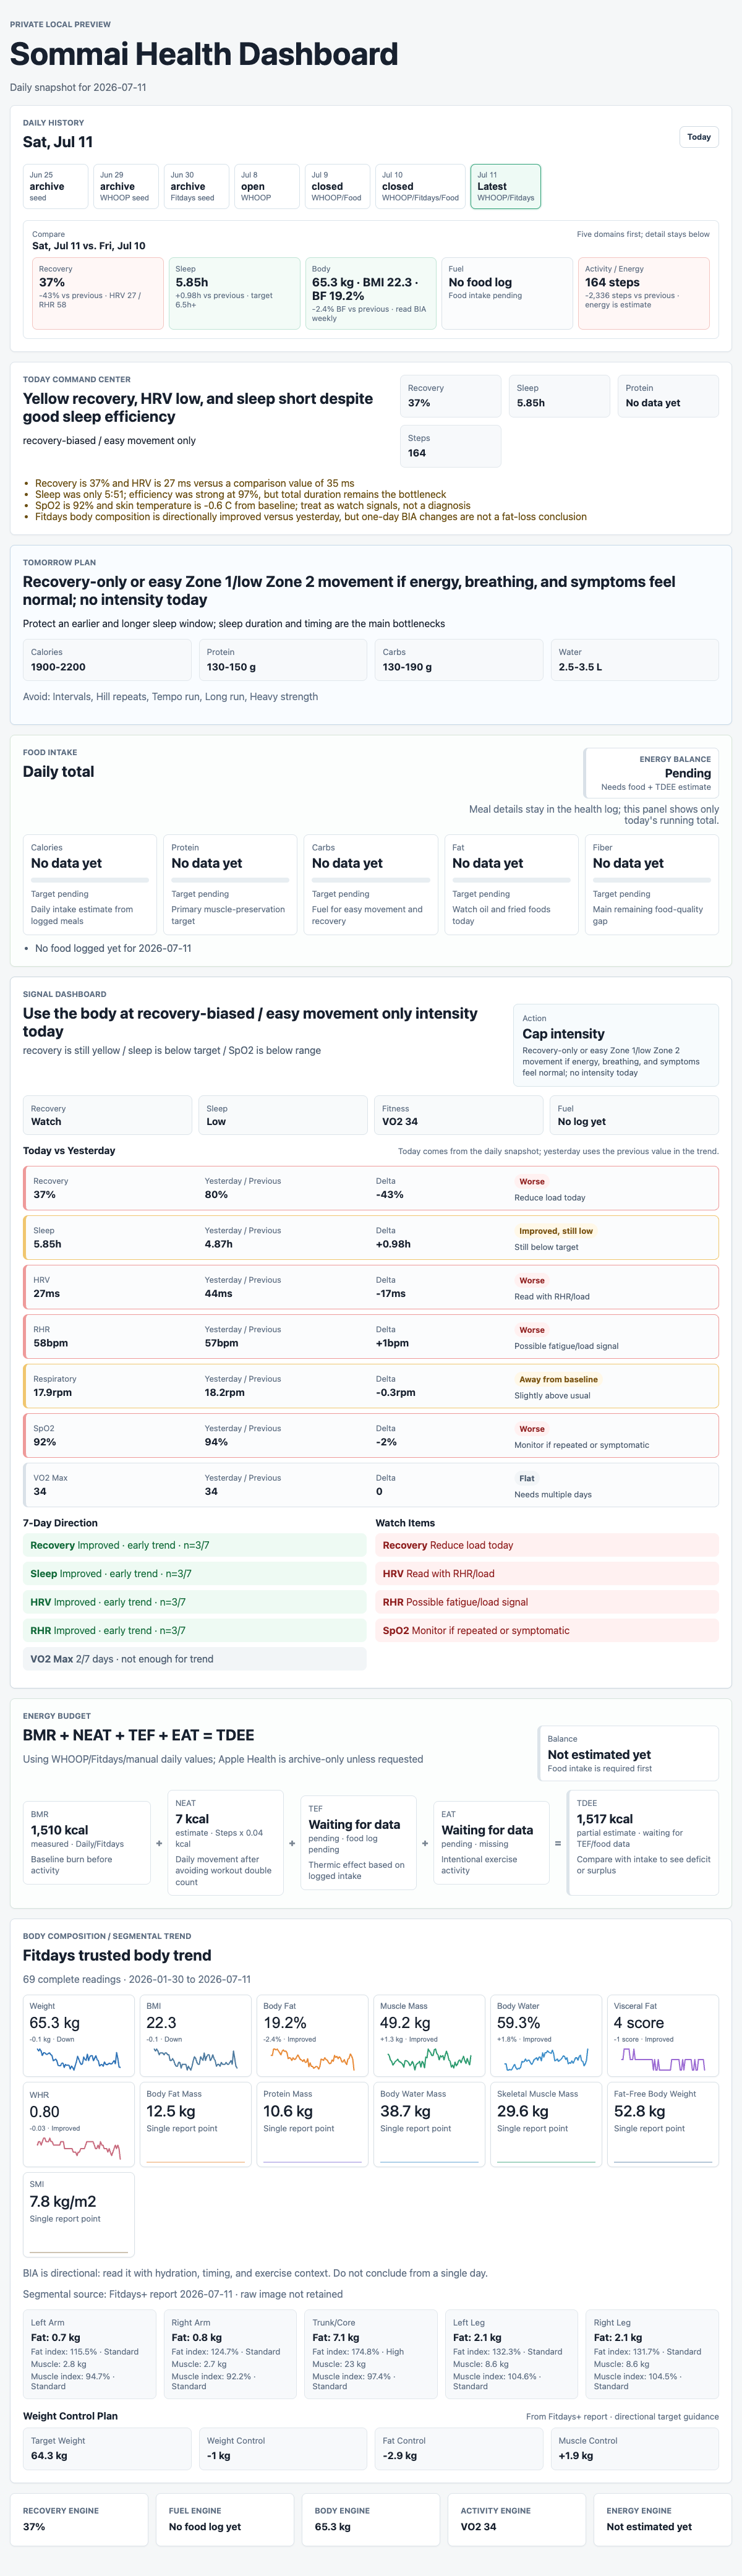Open the Body Fat 19.2% sparkline chart
This screenshot has width=742, height=2576.
[312, 2059]
